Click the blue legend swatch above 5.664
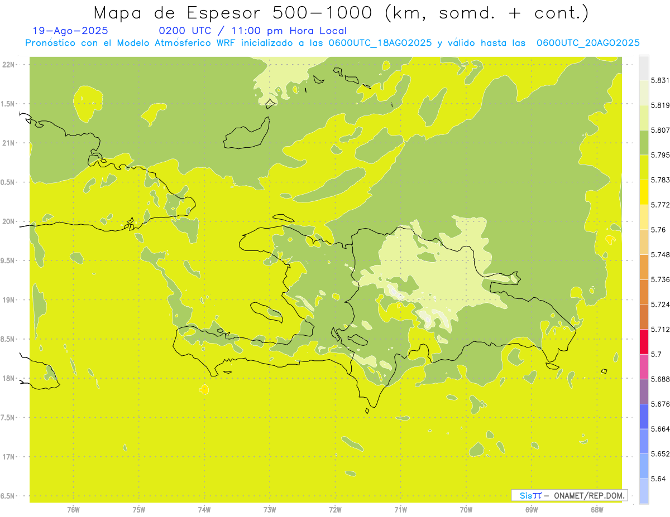 tap(644, 416)
